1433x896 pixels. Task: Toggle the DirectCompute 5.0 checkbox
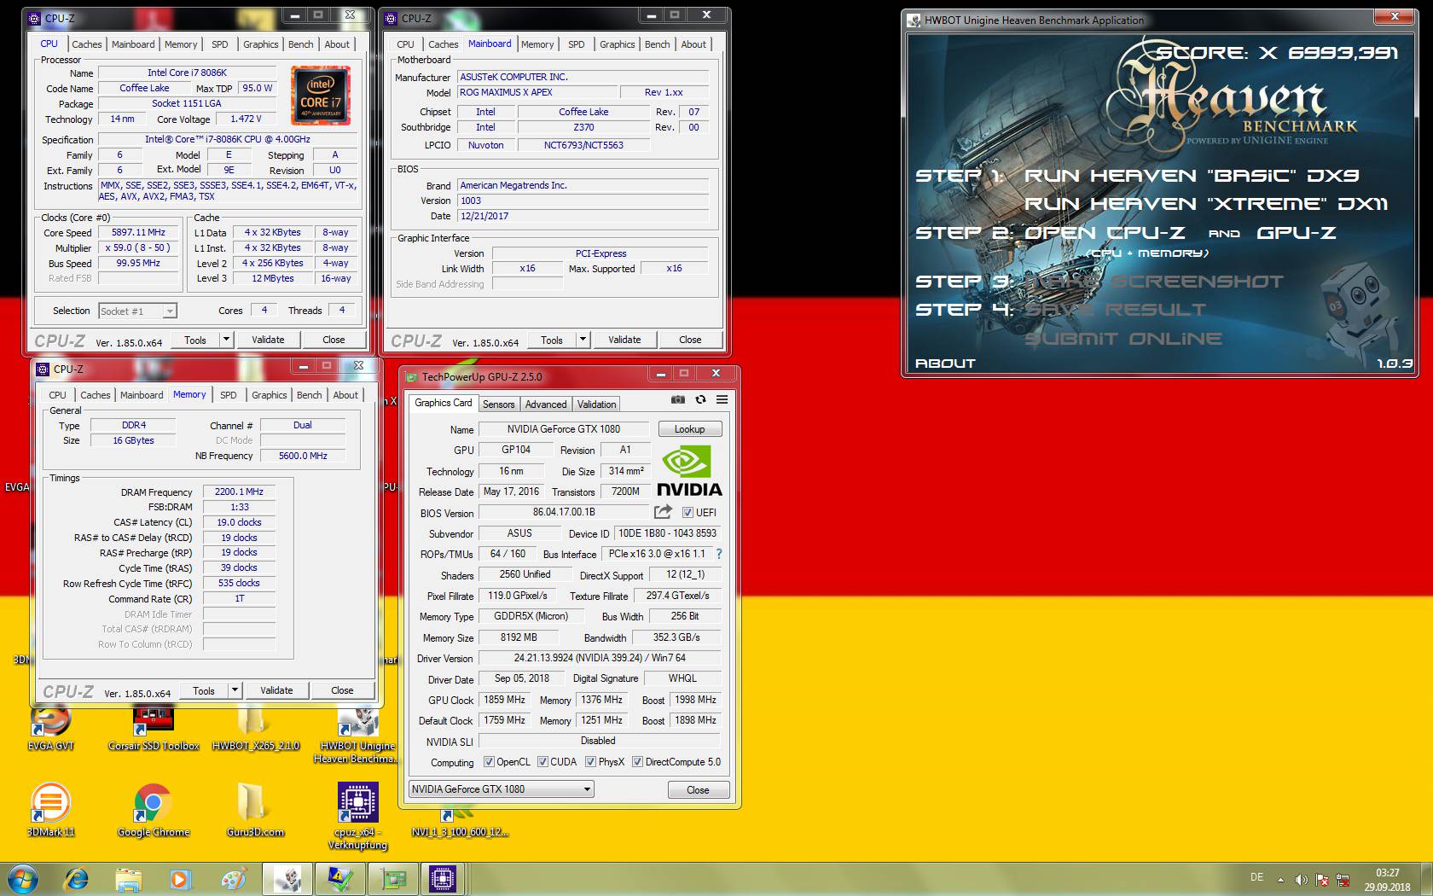pos(637,762)
